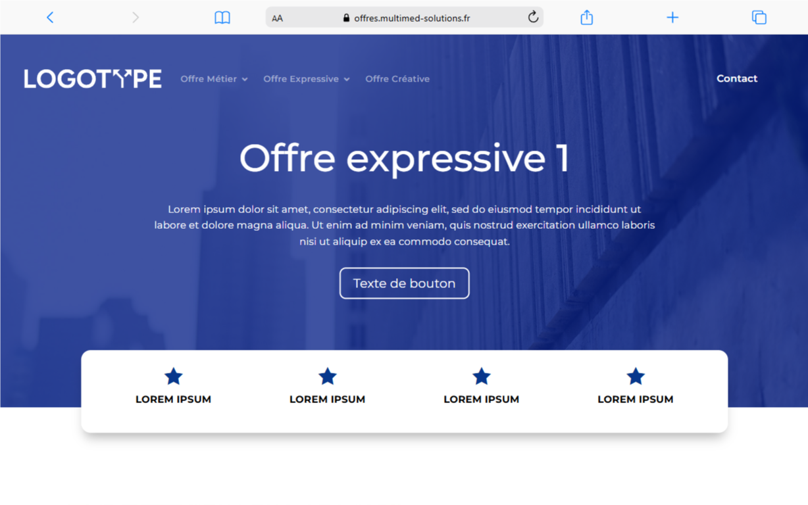
Task: Open the AA reader text options
Action: [x=278, y=18]
